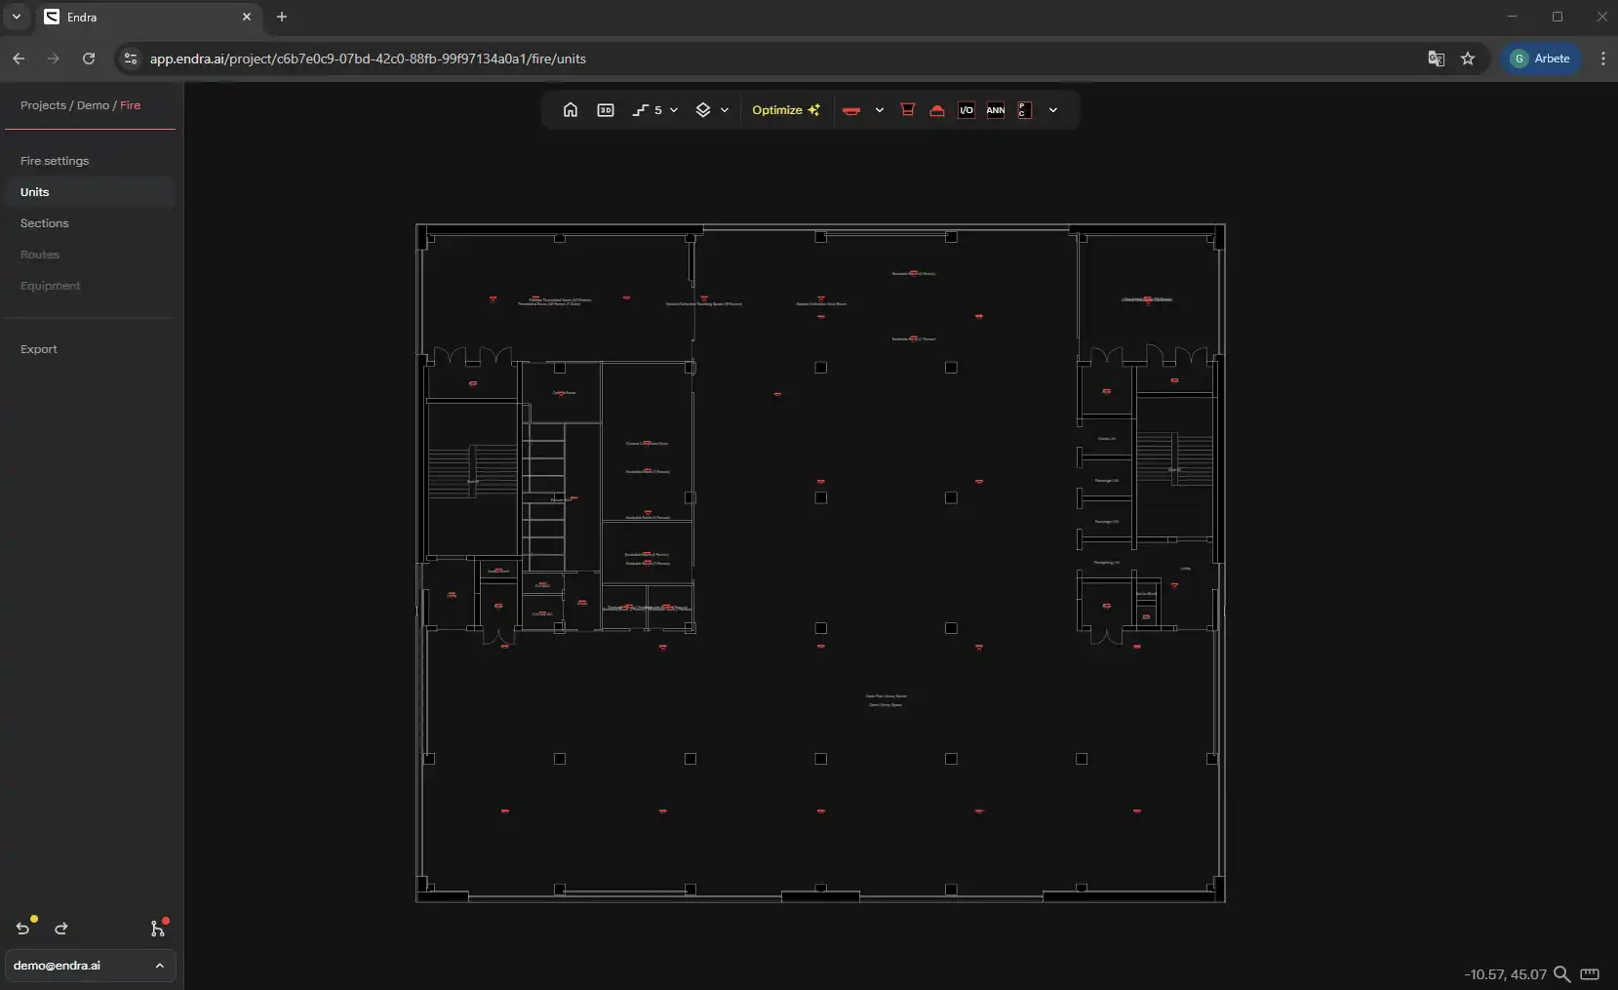Click the home icon in the toolbar
The width and height of the screenshot is (1618, 990).
pyautogui.click(x=571, y=110)
